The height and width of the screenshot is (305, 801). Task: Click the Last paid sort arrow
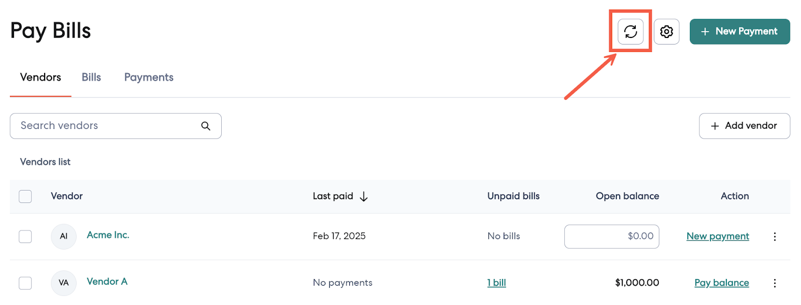click(x=364, y=196)
